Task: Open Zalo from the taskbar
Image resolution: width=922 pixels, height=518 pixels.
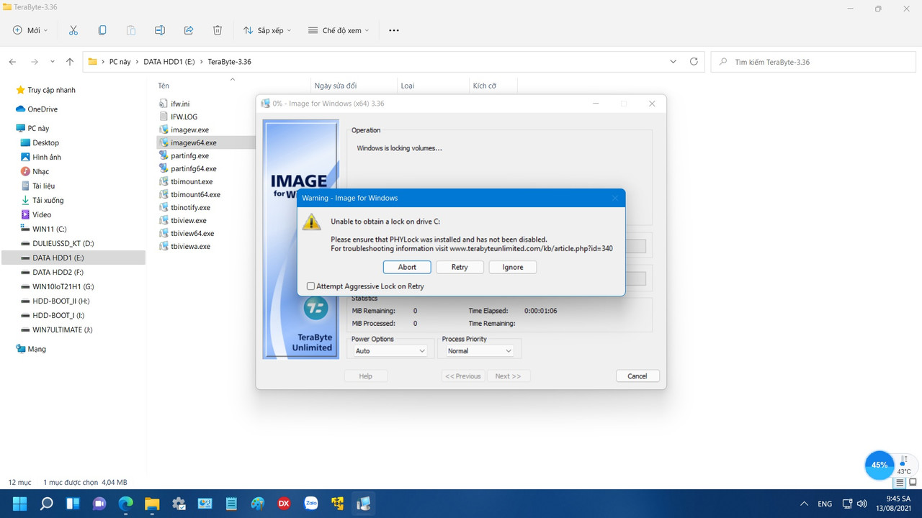Action: 310,504
